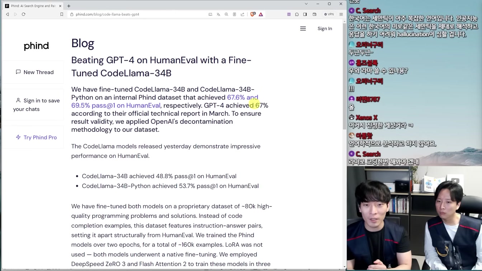Screen dimensions: 482x271
Task: Click the forward navigation arrow
Action: (15, 14)
